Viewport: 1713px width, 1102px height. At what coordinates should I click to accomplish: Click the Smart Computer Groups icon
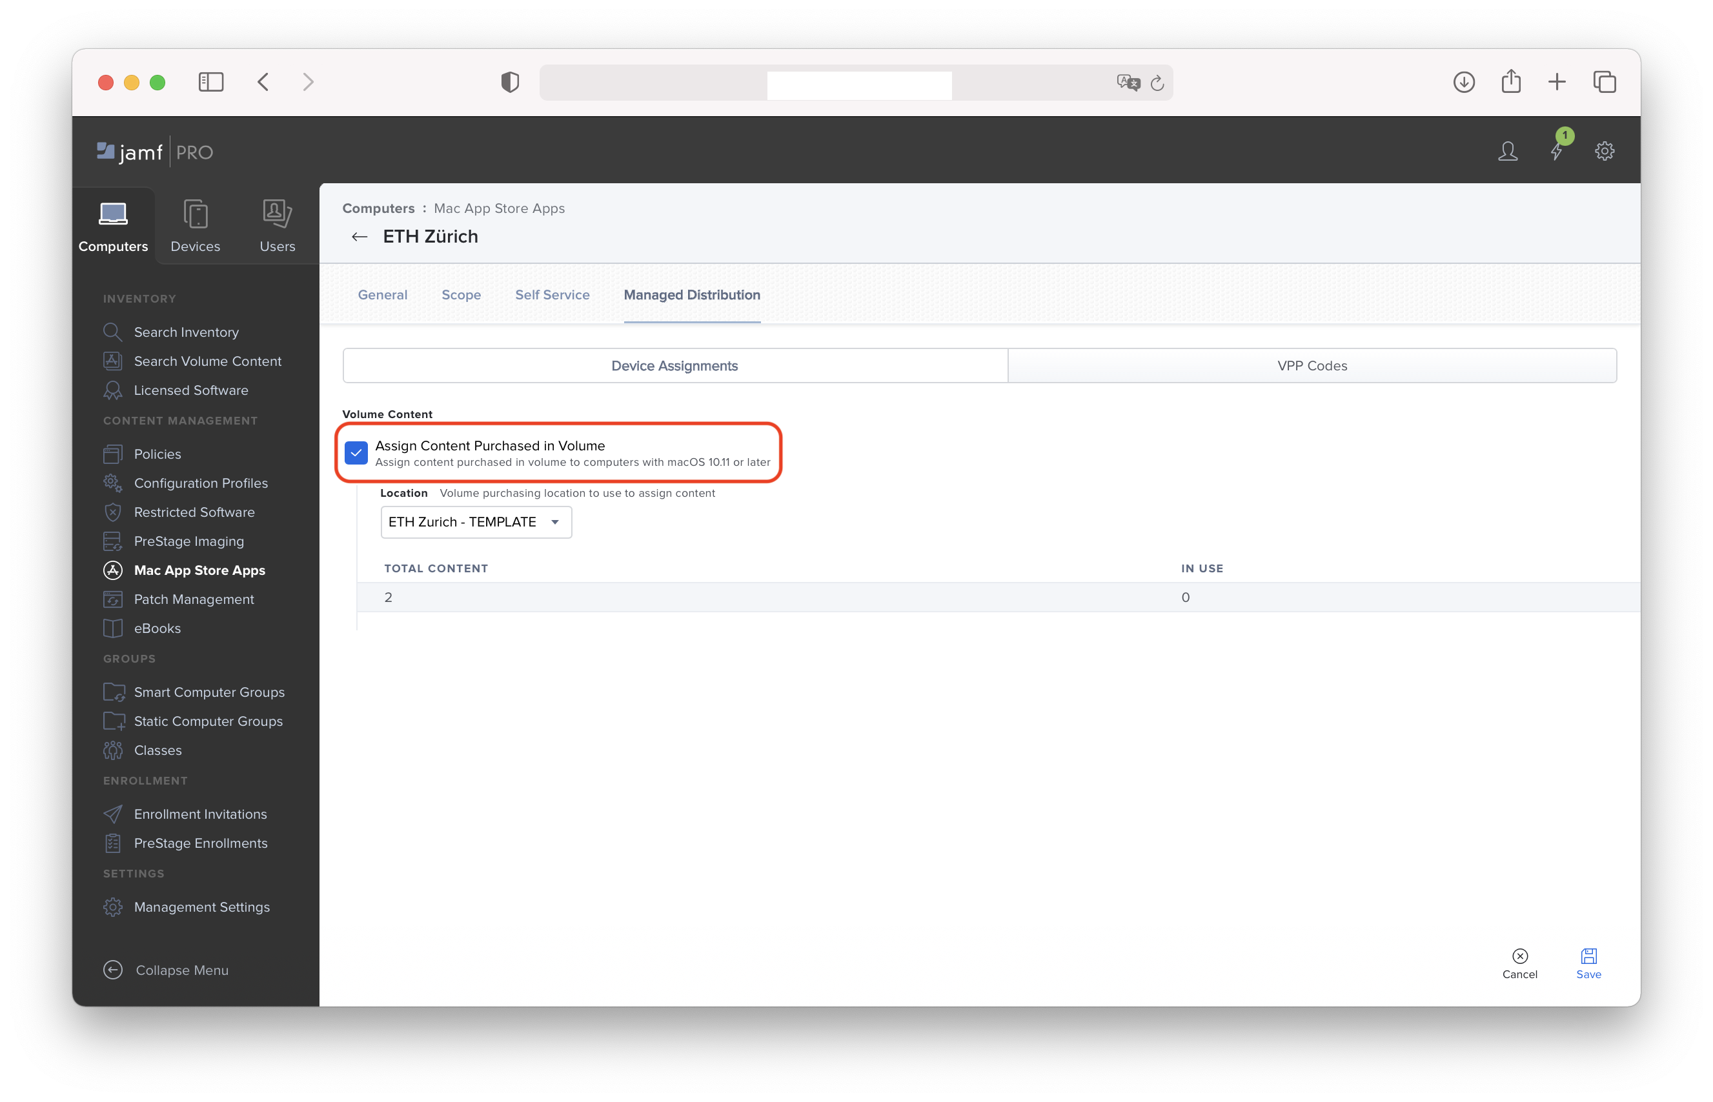click(x=112, y=692)
